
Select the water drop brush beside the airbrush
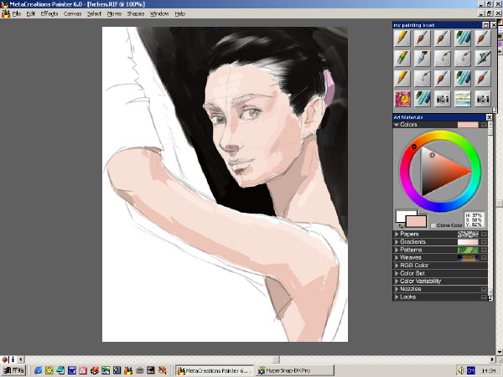(x=463, y=59)
